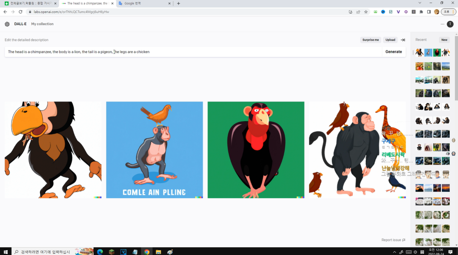The width and height of the screenshot is (458, 255).
Task: Click the page vertical scrollbar
Action: coord(456,68)
